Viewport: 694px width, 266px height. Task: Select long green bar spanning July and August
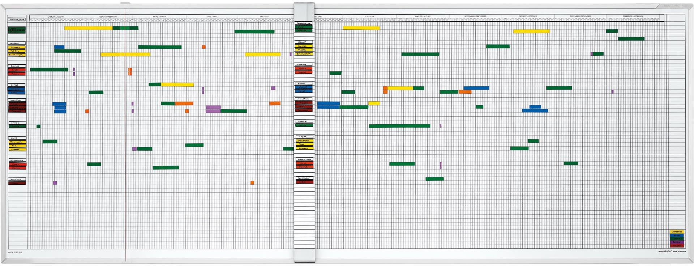coord(399,126)
